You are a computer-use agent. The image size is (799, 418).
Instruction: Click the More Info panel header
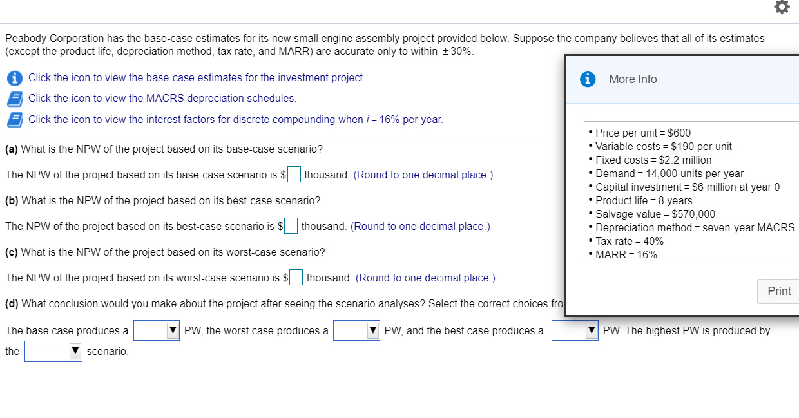click(633, 79)
